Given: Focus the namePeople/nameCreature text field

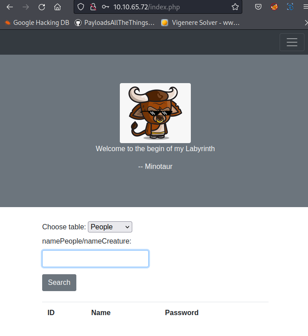Looking at the screenshot, I should pyautogui.click(x=95, y=259).
